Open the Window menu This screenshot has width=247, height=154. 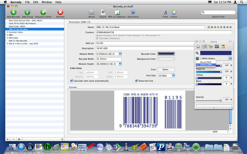tap(47, 2)
